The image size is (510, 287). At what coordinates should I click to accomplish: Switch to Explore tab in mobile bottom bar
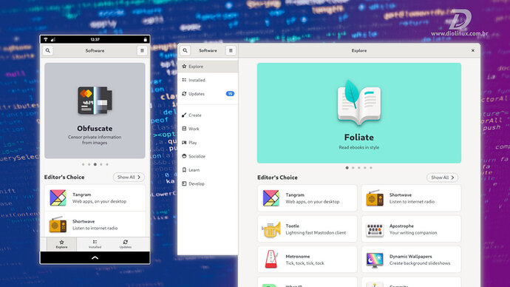pyautogui.click(x=61, y=244)
